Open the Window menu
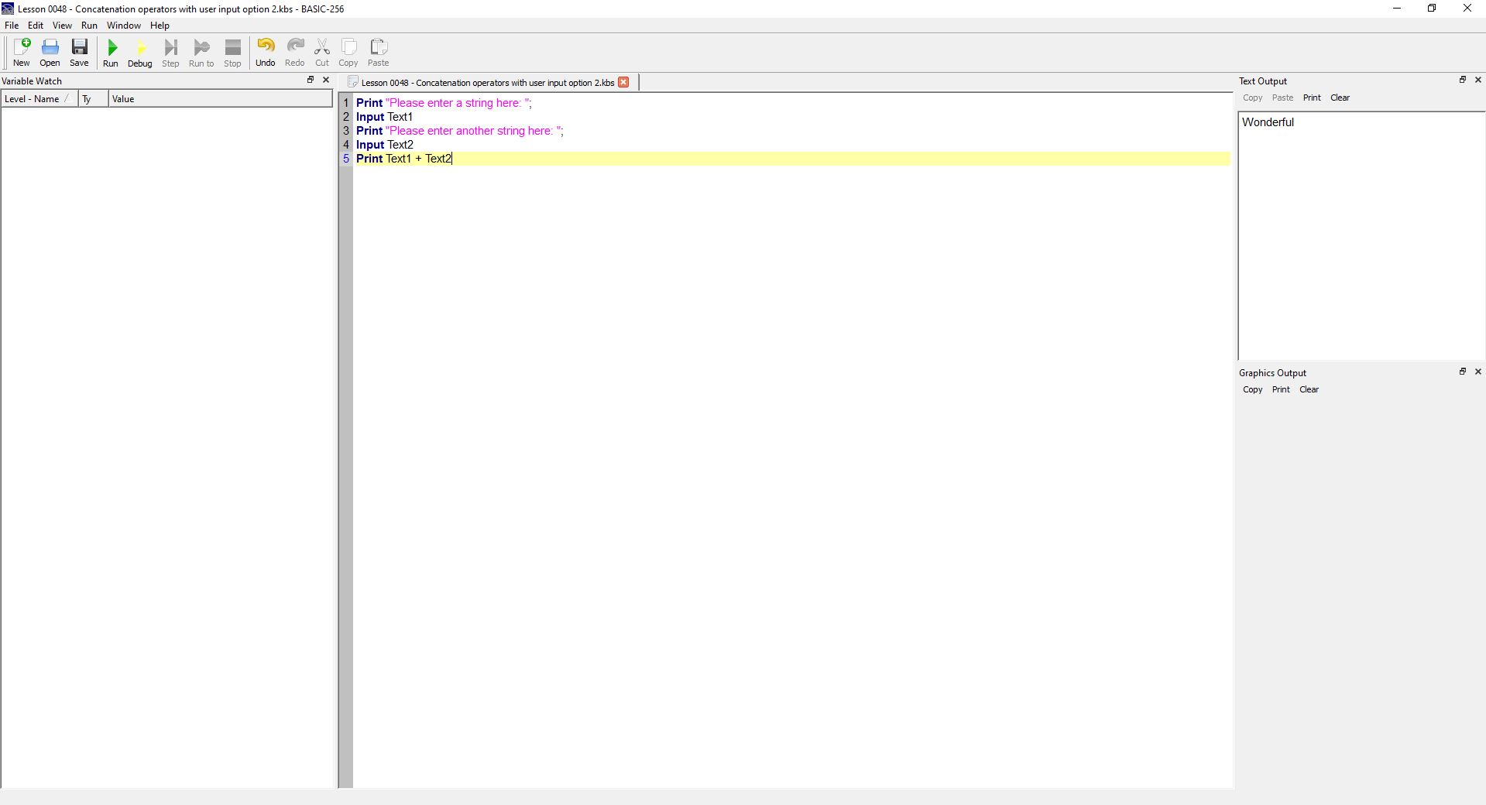Viewport: 1486px width, 805px height. 123,26
